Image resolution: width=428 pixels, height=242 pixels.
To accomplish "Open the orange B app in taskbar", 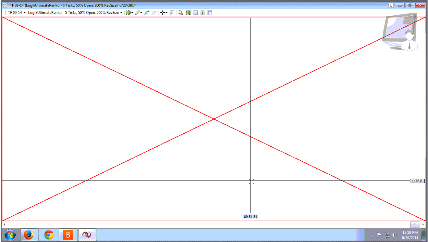I will [x=68, y=235].
